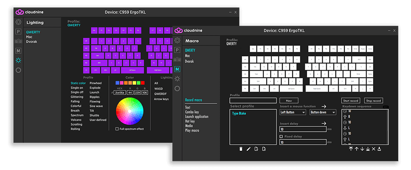Edit the macro name with the pencil icon
The width and height of the screenshot is (411, 170).
(x=248, y=149)
